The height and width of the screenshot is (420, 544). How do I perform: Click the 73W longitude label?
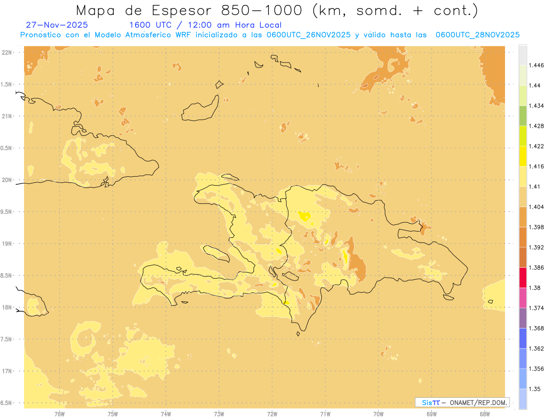click(219, 414)
